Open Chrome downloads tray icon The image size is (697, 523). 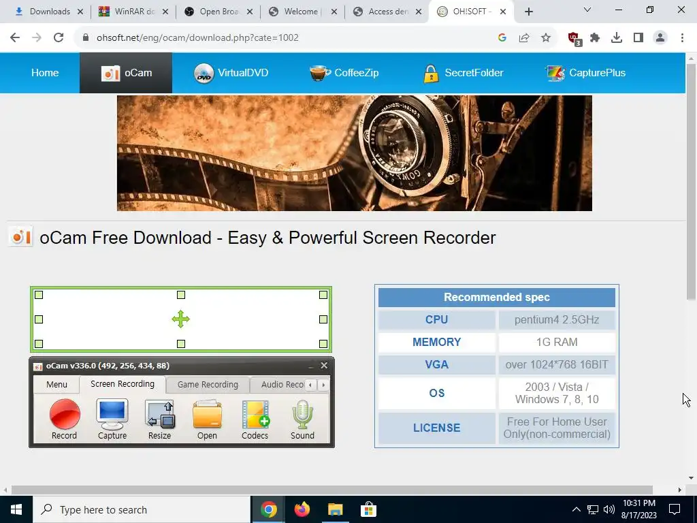617,37
